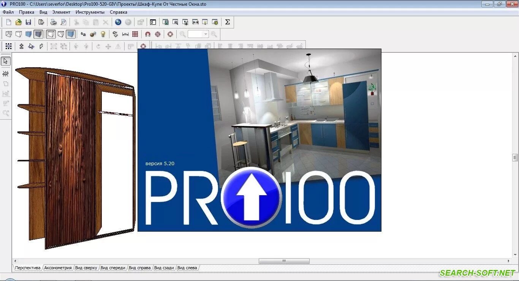Screen dimensions: 519x281
Task: Click the zoom out magnifier icon
Action: [183, 34]
